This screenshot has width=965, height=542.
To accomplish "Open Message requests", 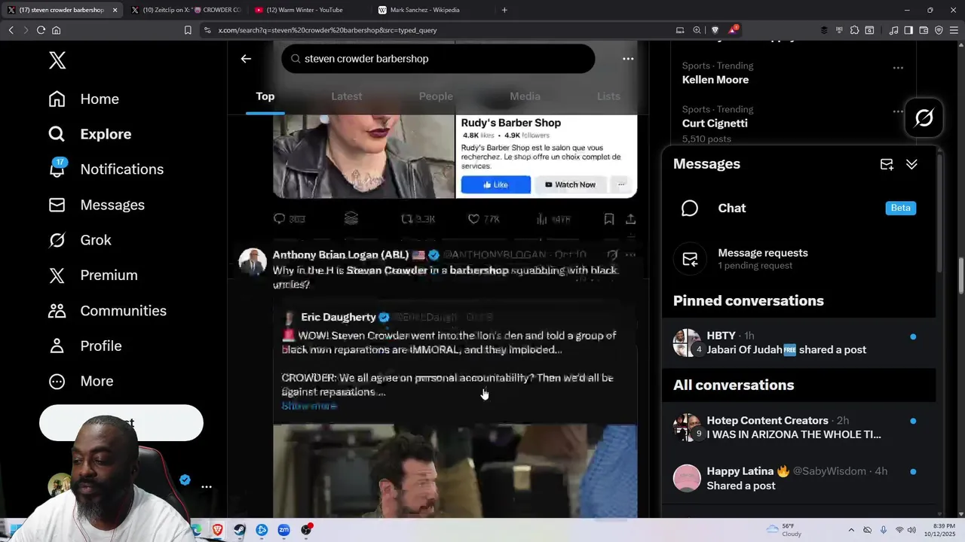I will [798, 259].
